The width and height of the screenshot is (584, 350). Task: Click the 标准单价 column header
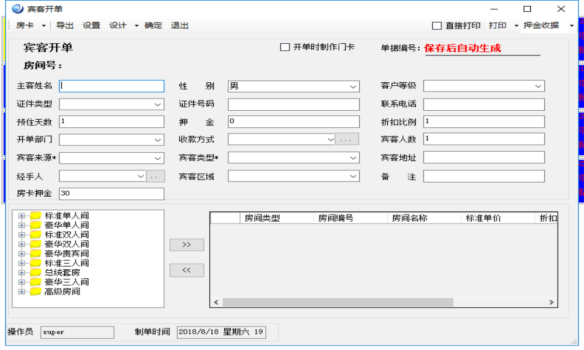[498, 218]
